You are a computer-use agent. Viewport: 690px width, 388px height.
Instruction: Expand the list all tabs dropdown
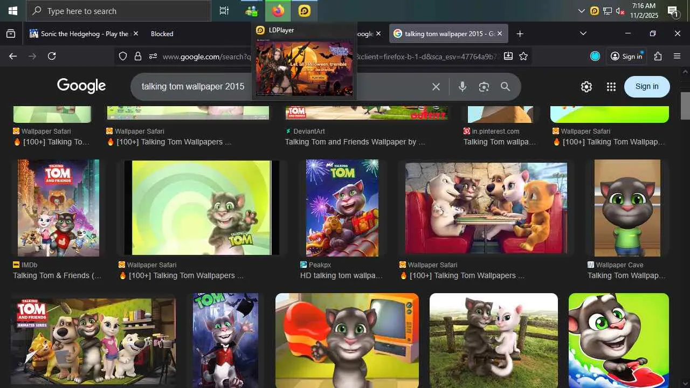[x=583, y=33]
